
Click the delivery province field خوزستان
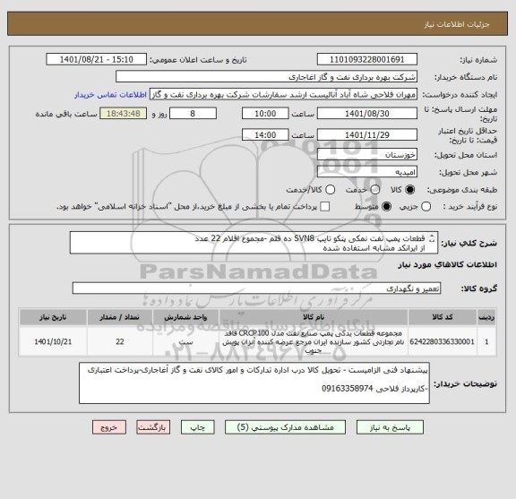coord(367,155)
